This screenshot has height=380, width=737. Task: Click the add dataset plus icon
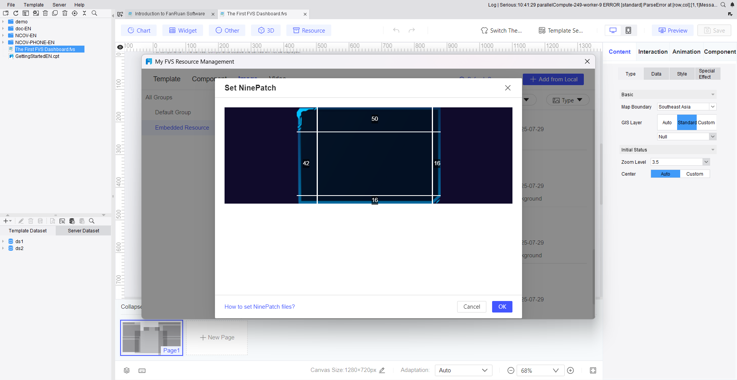click(x=6, y=221)
